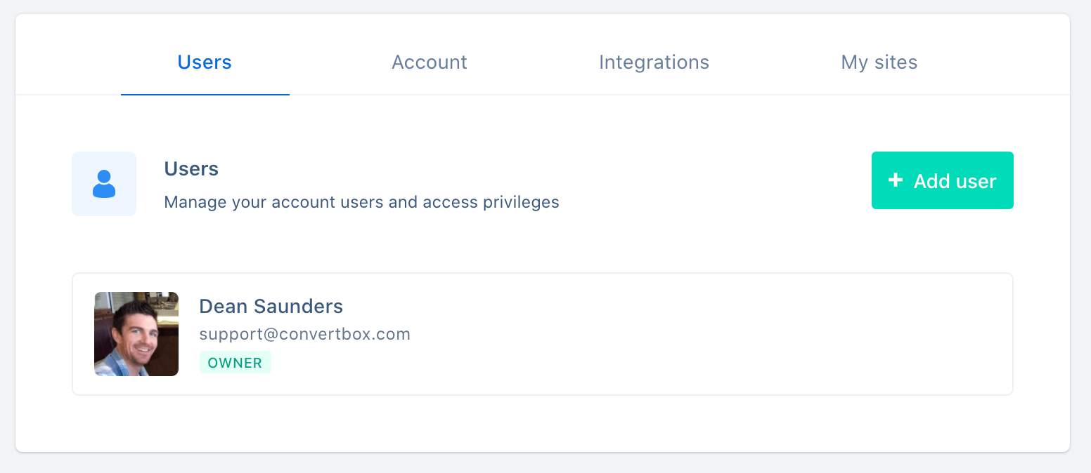Screen dimensions: 1091x473
Task: Click empty space in Dean Saunders' user card
Action: (x=703, y=334)
